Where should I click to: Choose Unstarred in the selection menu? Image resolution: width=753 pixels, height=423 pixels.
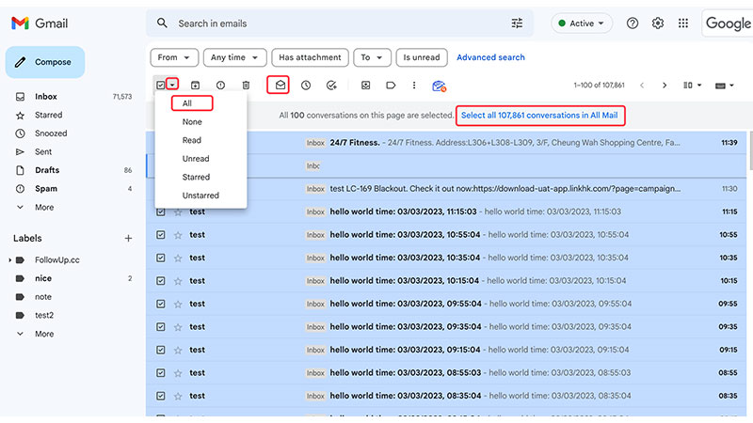pos(200,196)
